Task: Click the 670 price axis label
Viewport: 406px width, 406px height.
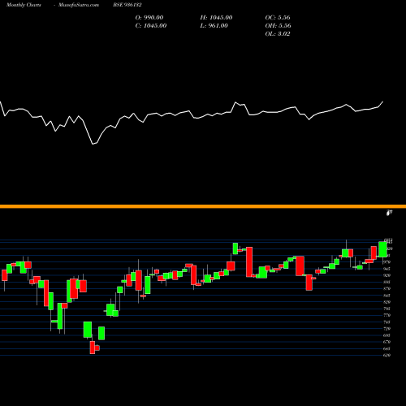Action: pos(387,342)
